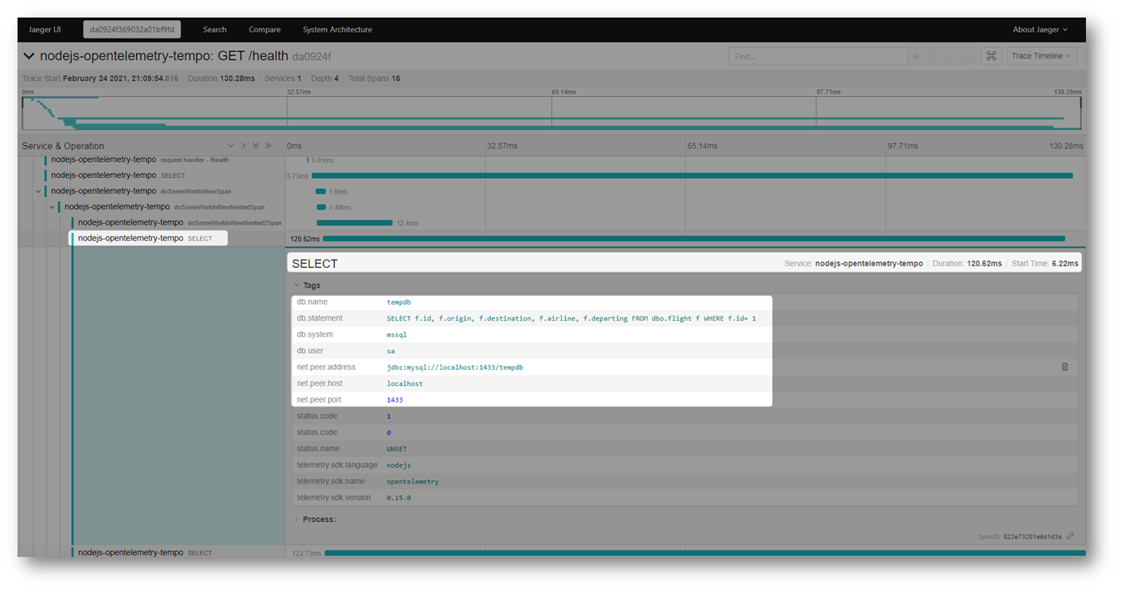This screenshot has width=1121, height=592.
Task: Collapse trace header chevron beside title
Action: click(29, 56)
